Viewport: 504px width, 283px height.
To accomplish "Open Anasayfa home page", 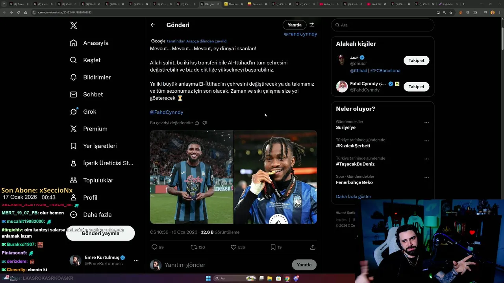I will tap(89, 43).
